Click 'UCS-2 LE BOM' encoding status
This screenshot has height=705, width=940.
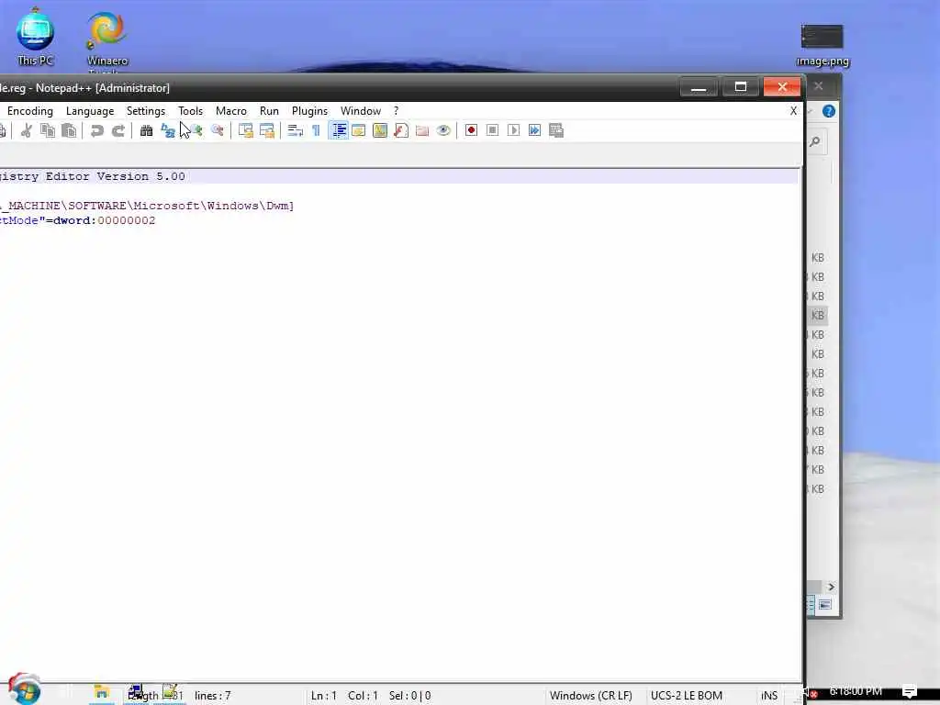(x=687, y=696)
